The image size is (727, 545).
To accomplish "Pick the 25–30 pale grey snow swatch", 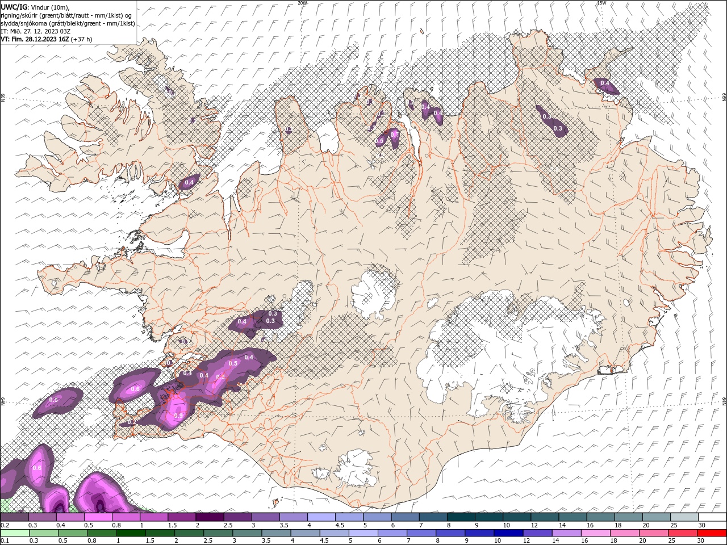I will 683,517.
